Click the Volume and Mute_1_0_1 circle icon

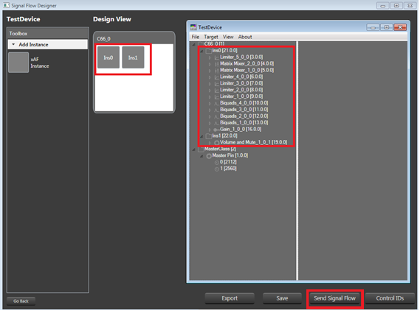point(217,143)
